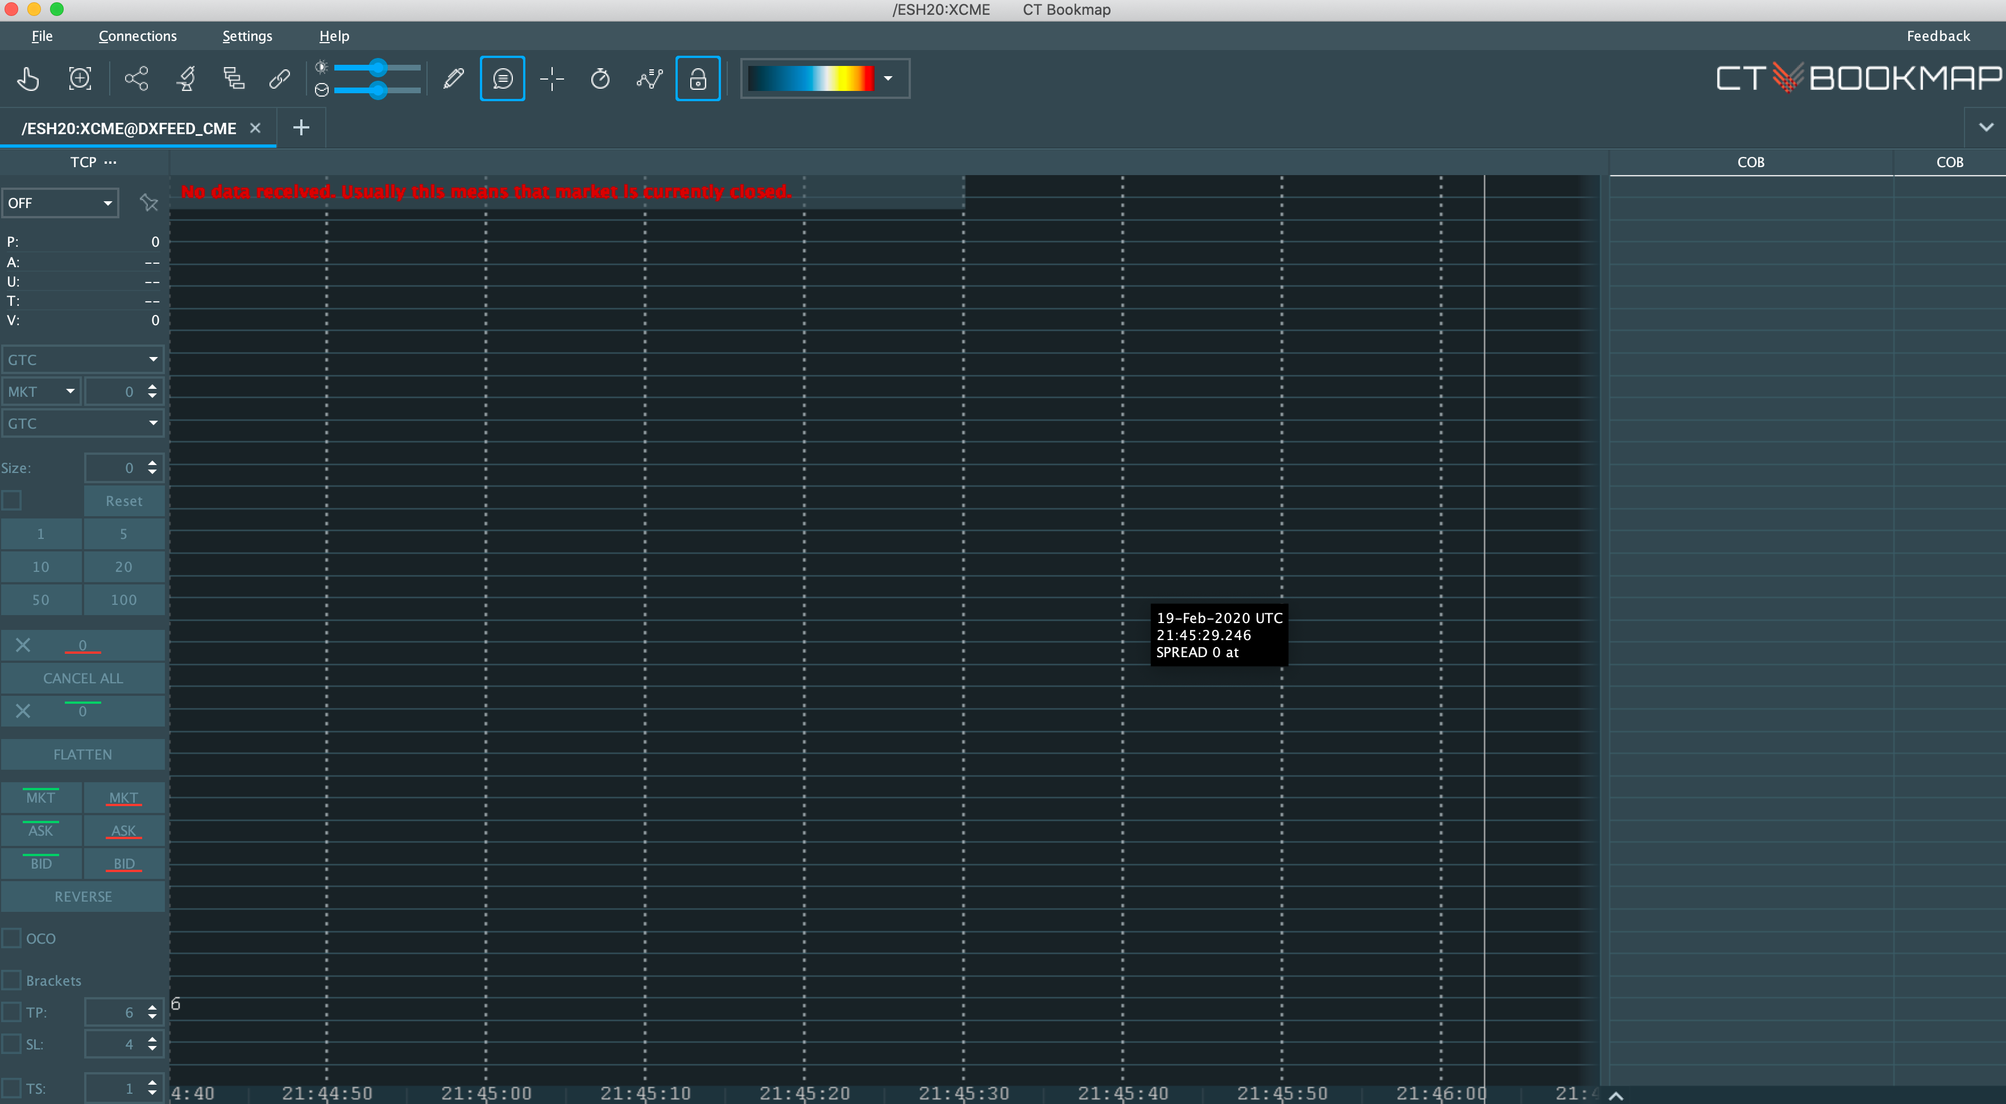This screenshot has height=1104, width=2006.
Task: Click the share icon in toolbar
Action: pos(136,78)
